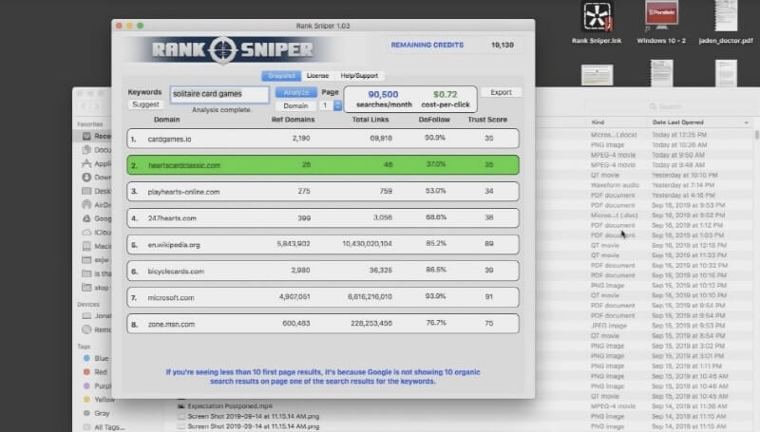Select the en.wikipedia.org row
Image resolution: width=760 pixels, height=432 pixels.
323,245
